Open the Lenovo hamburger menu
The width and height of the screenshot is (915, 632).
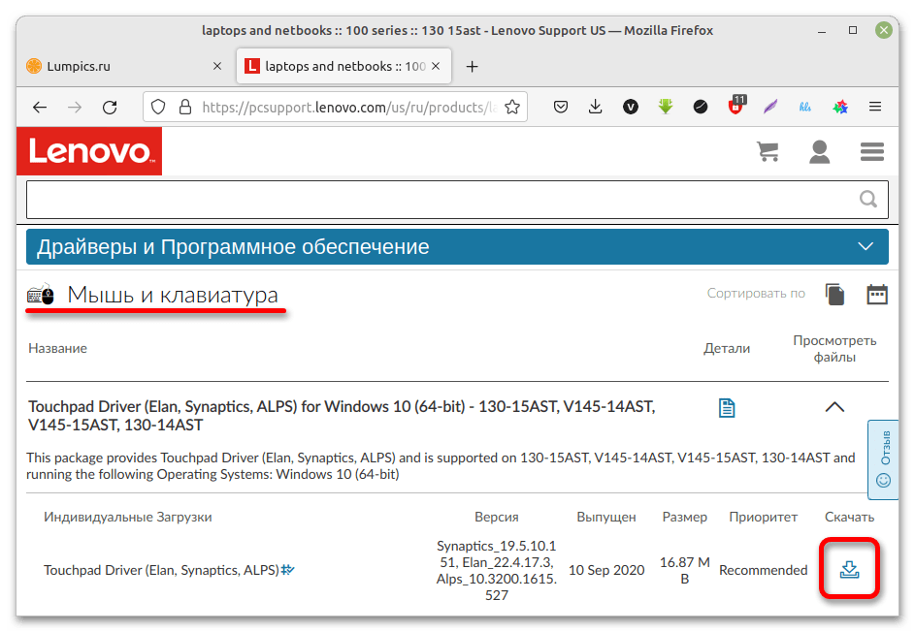click(872, 152)
